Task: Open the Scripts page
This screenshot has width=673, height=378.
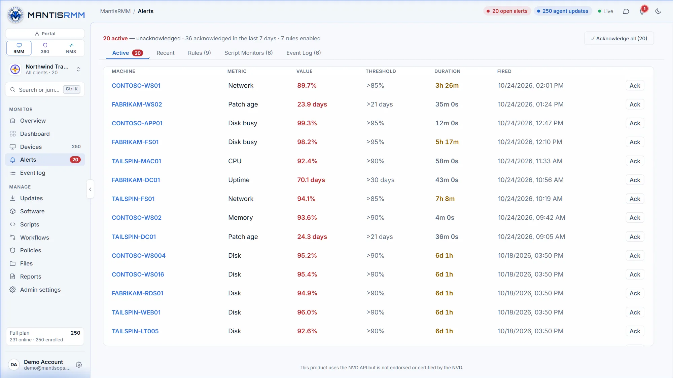Action: [x=45, y=224]
